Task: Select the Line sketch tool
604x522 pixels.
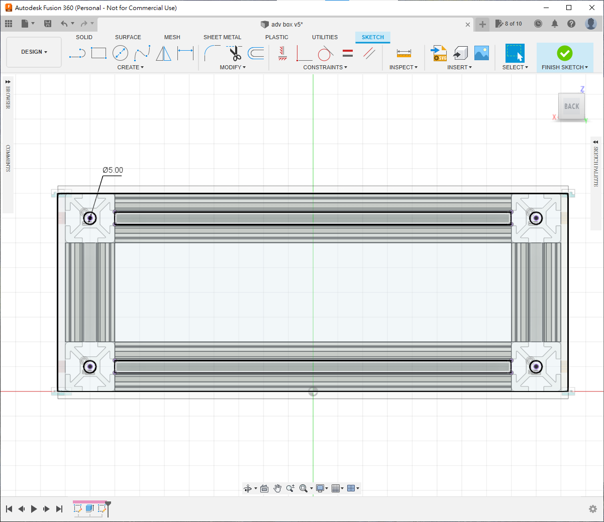Action: click(77, 53)
